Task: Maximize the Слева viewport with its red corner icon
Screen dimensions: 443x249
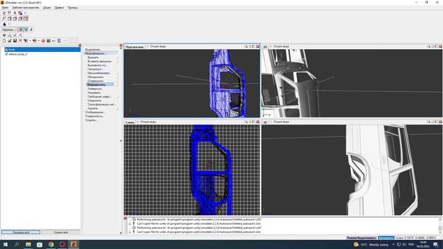Action: 257,122
